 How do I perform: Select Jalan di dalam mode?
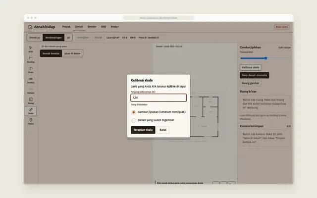pyautogui.click(x=72, y=53)
